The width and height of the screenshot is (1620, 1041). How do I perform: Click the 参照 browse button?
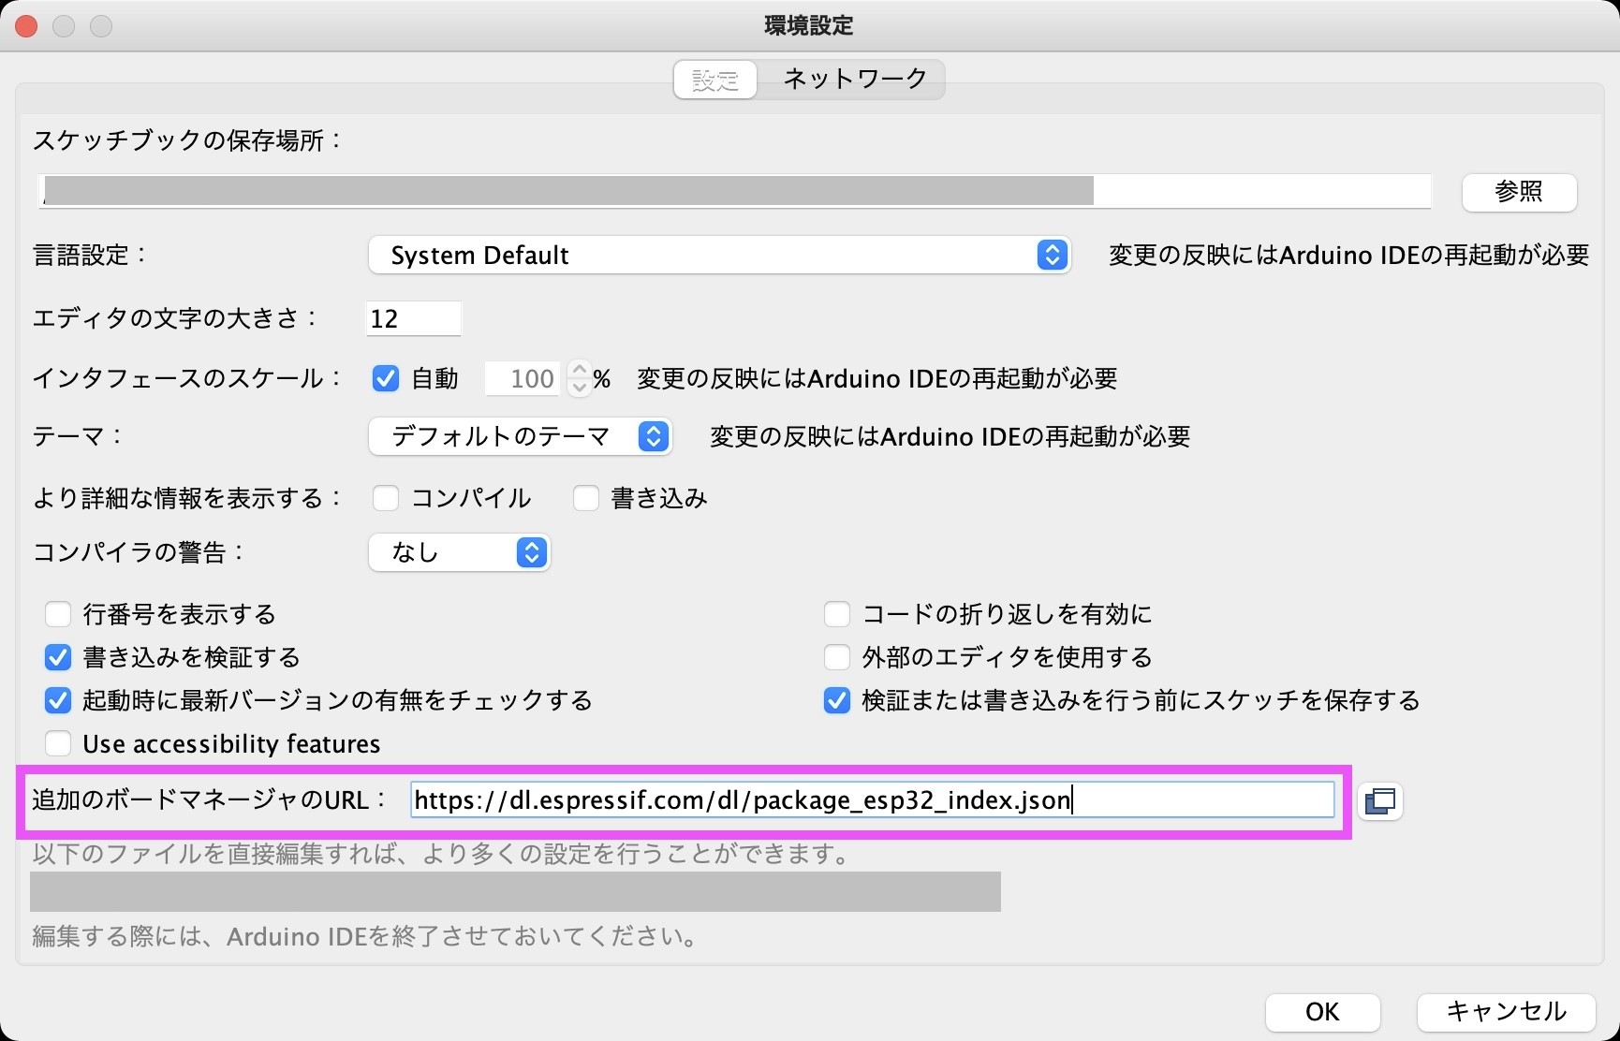[1519, 192]
